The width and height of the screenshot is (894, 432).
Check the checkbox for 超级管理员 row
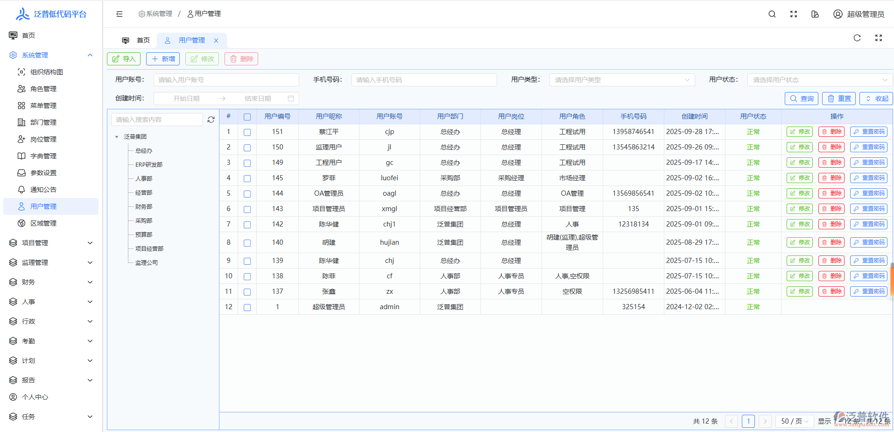[x=247, y=307]
